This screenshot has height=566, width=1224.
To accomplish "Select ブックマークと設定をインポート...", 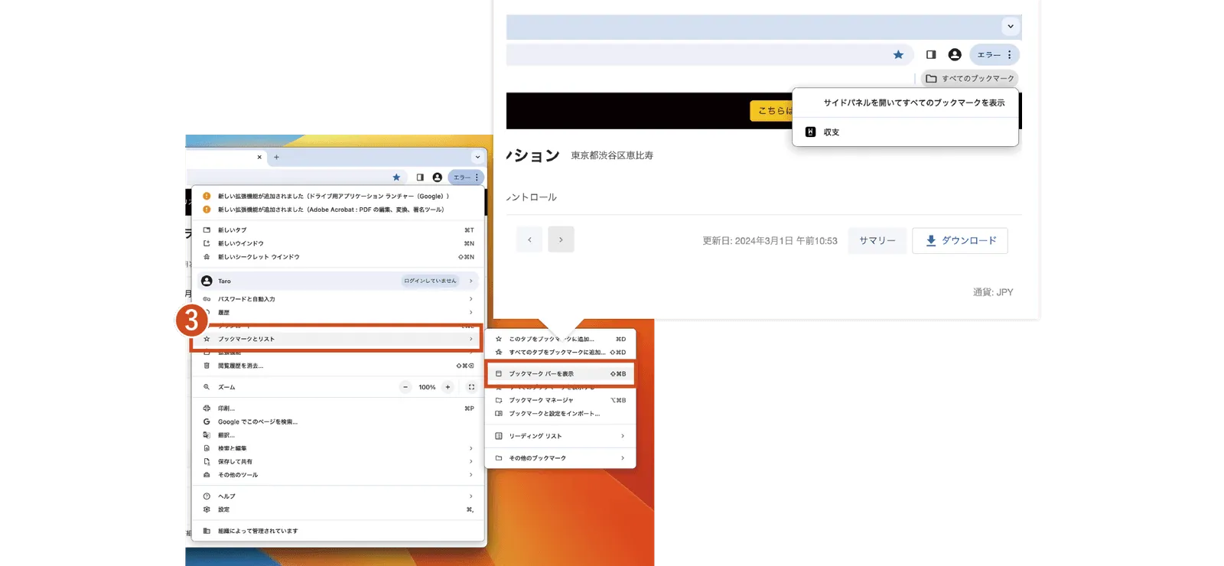I will tap(561, 414).
